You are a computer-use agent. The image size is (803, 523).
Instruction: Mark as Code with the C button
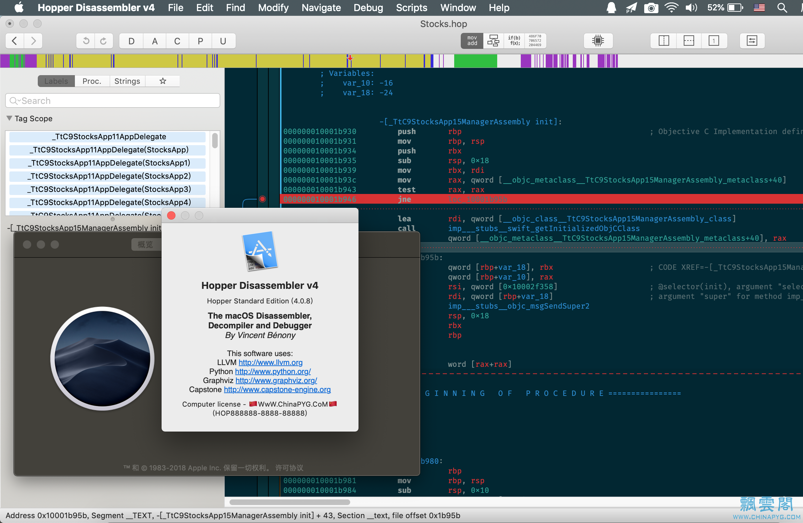(x=177, y=41)
